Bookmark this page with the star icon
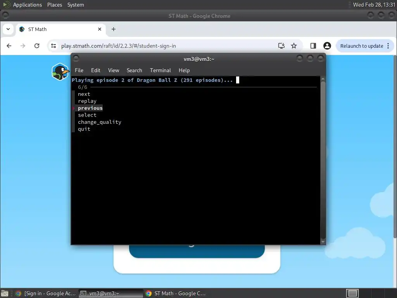This screenshot has height=298, width=397. (x=294, y=46)
